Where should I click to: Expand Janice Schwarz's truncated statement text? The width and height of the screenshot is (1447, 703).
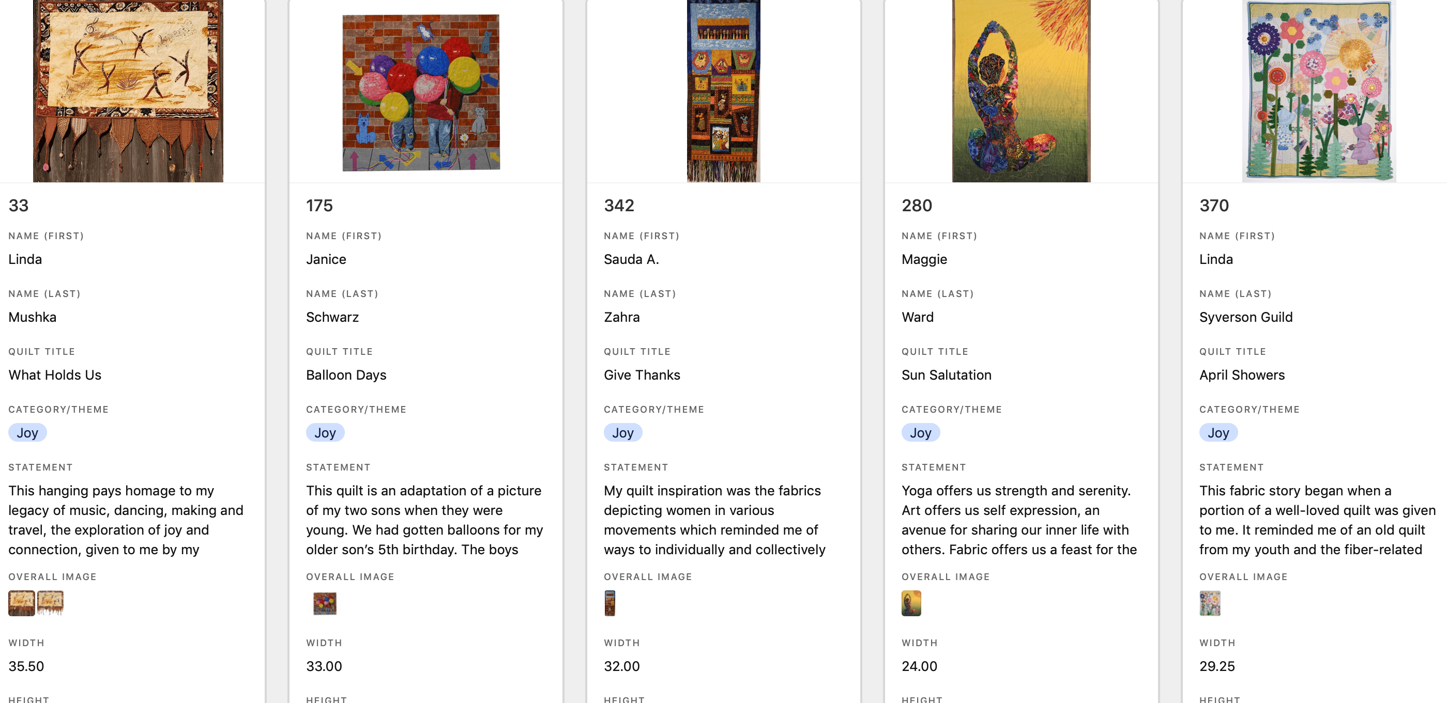425,520
